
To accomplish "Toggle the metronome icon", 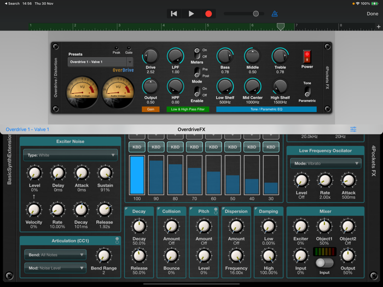I will click(275, 14).
